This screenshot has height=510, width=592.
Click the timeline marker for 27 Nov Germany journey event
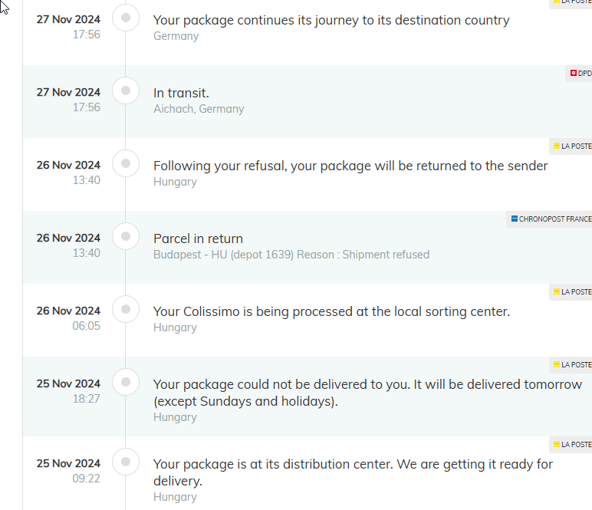(x=126, y=18)
